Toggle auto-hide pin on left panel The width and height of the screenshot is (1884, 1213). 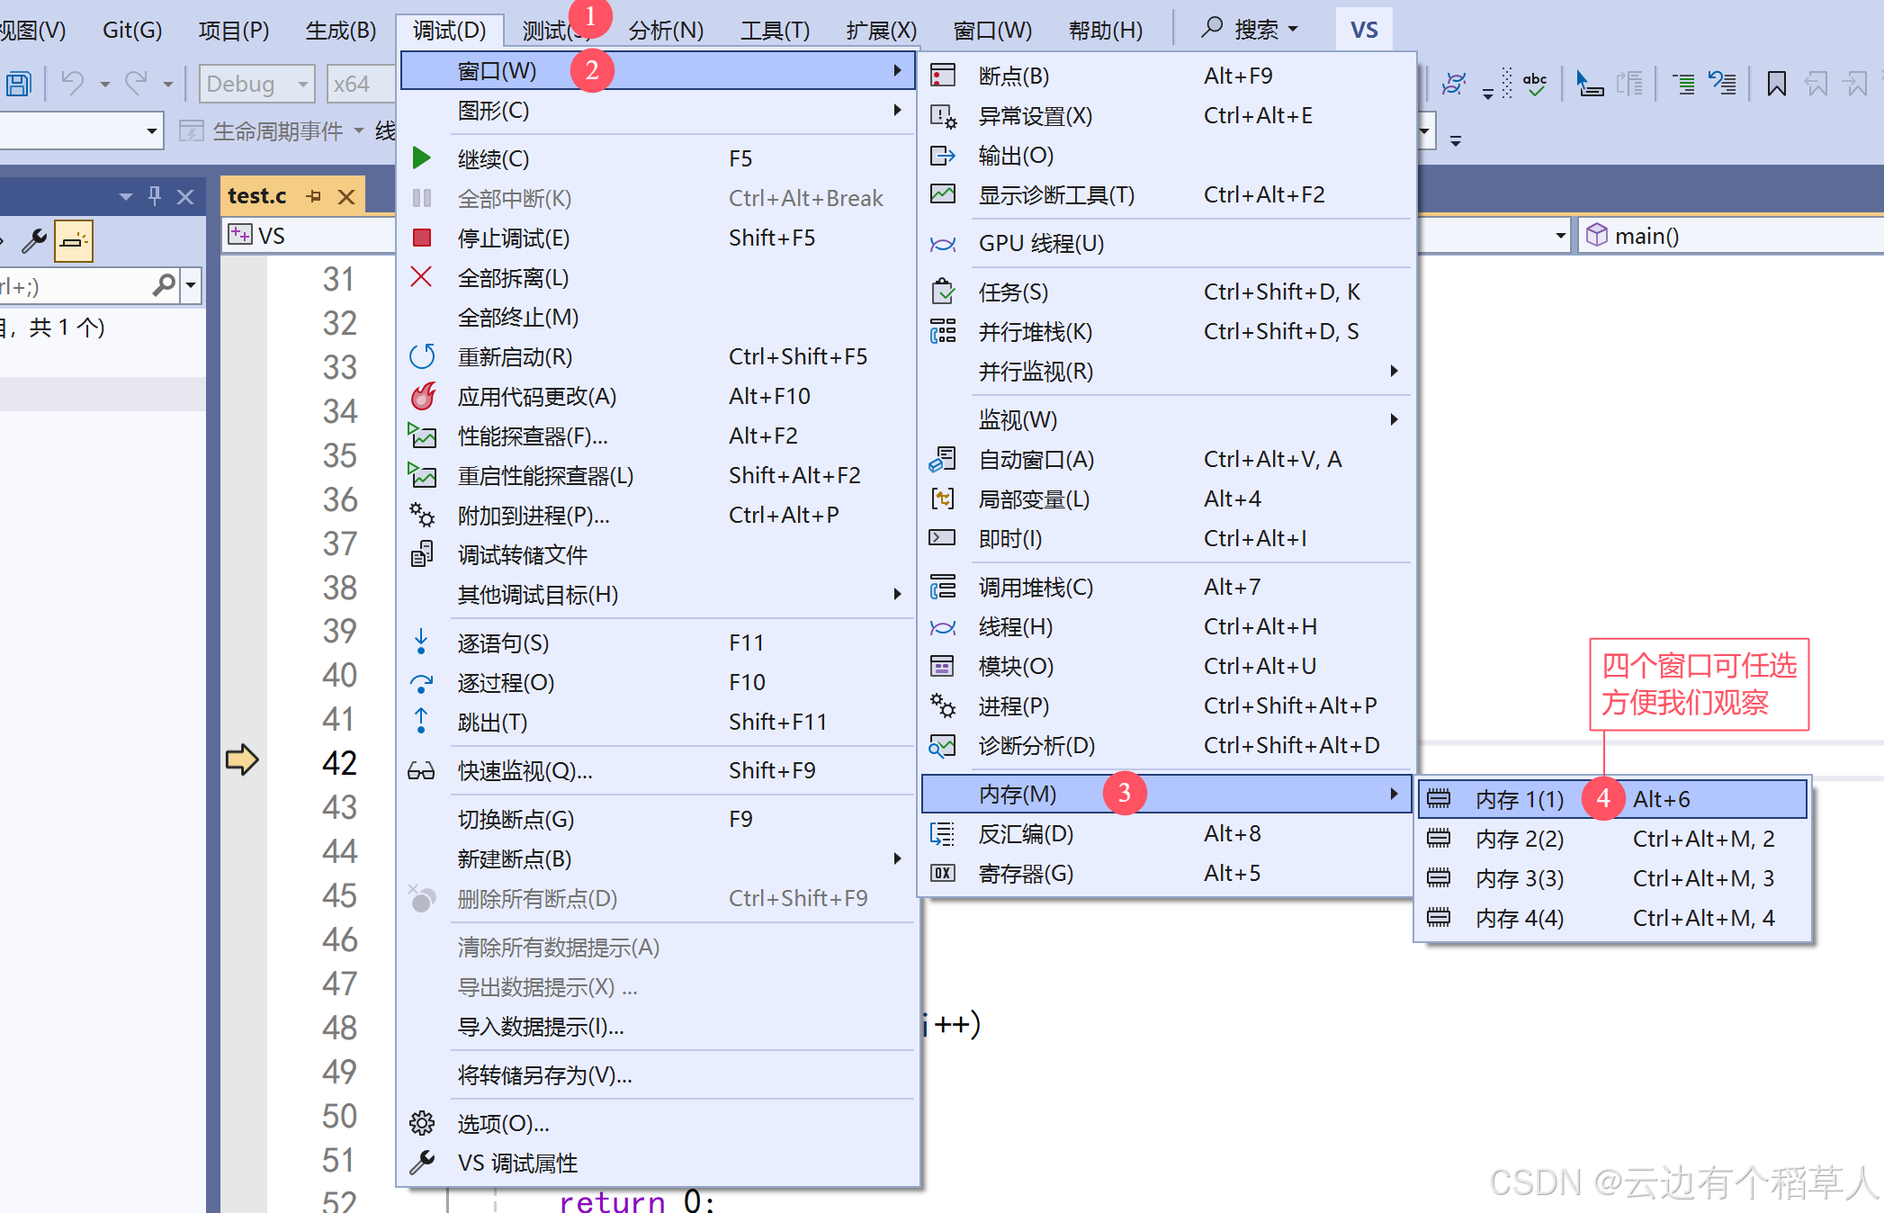pos(155,195)
